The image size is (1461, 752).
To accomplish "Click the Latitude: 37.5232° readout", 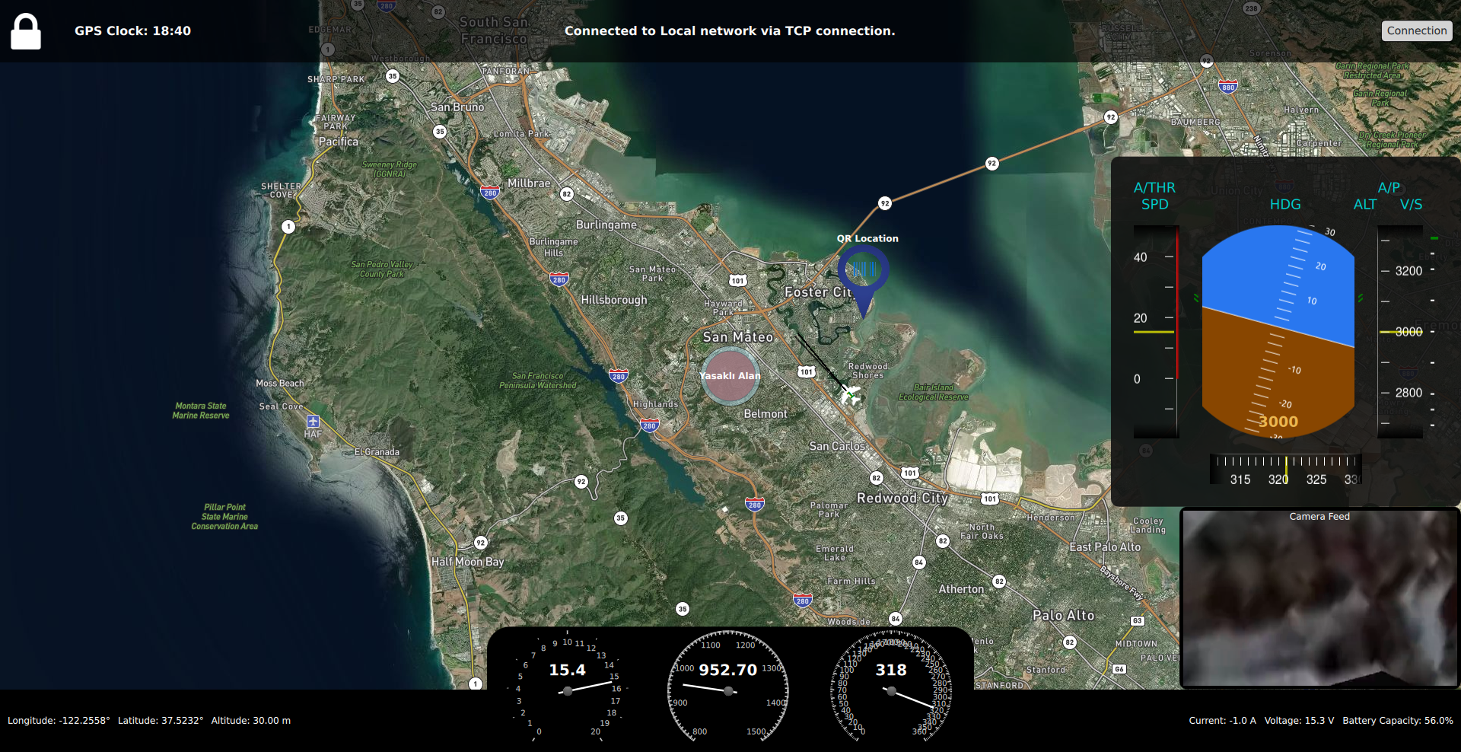I will [161, 720].
